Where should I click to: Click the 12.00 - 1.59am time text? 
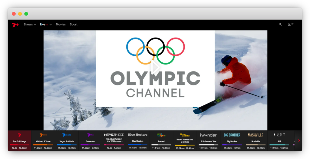pos(114,148)
